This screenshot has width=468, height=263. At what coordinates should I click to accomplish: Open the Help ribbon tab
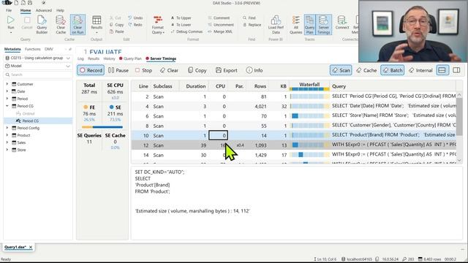[60, 10]
